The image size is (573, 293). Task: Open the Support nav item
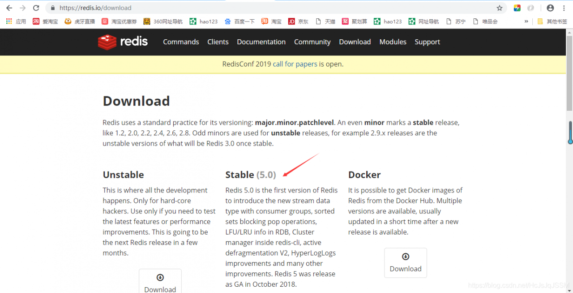coord(427,42)
